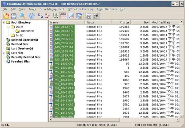The image size is (185, 128).
Task: Click the horizontal scrollbar right arrow
Action: [178, 120]
